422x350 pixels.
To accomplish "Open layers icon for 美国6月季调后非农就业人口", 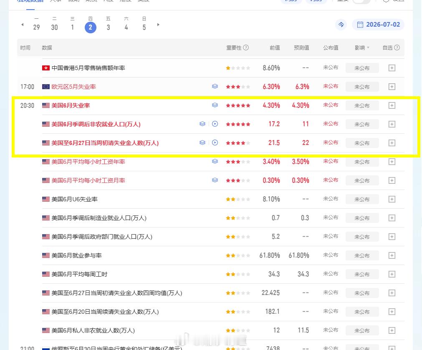I will tap(202, 124).
